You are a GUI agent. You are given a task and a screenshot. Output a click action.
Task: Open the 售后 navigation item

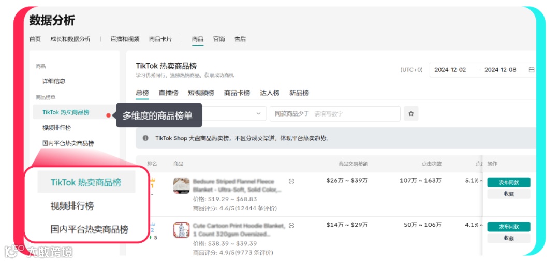click(240, 39)
